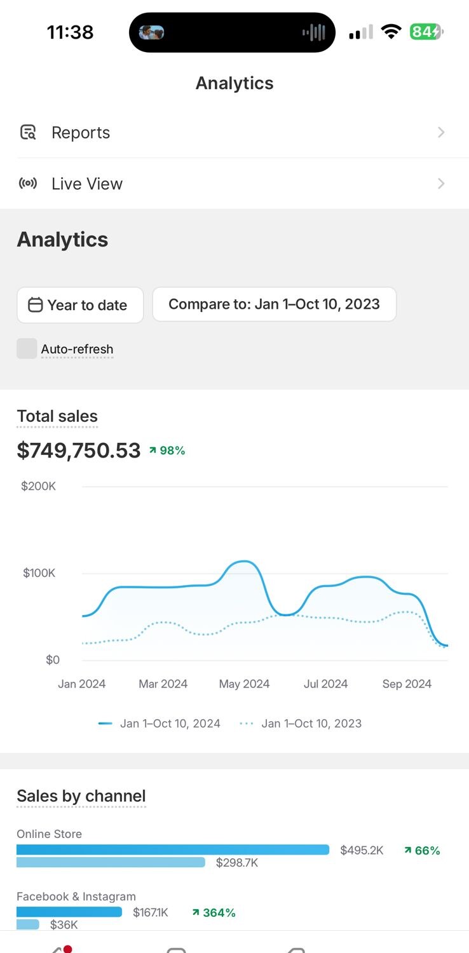Enable the Auto-refresh checkbox
Screen dimensions: 469x953
(27, 349)
